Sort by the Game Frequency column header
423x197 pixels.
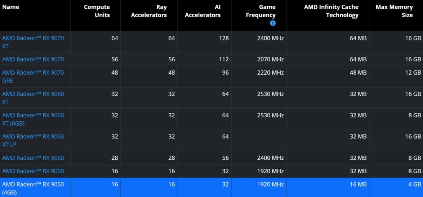coord(261,11)
